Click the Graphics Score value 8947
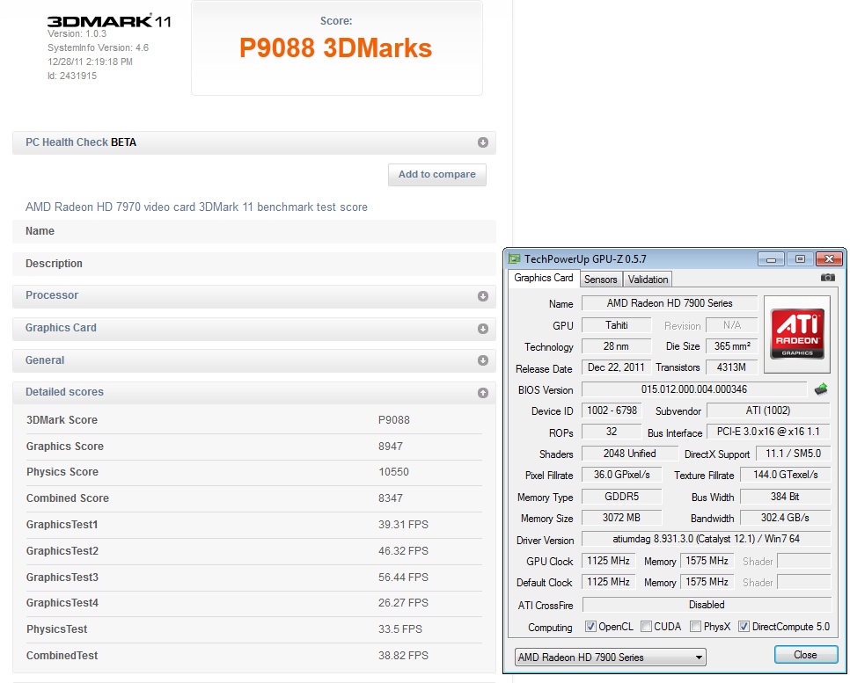Image resolution: width=850 pixels, height=683 pixels. [391, 447]
